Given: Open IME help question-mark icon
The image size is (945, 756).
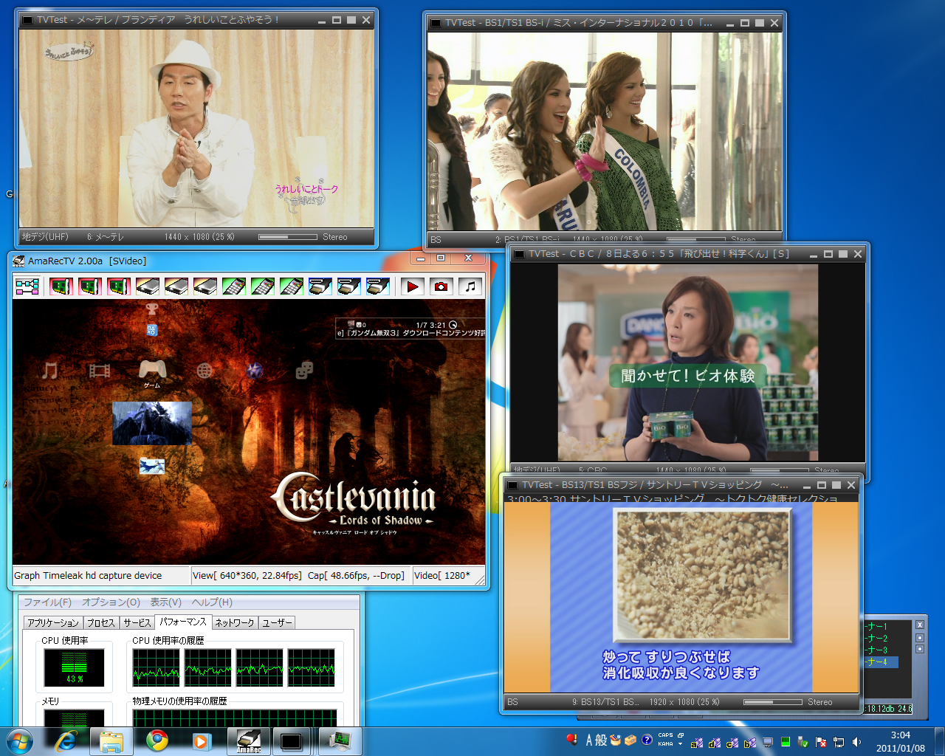Looking at the screenshot, I should 647,740.
